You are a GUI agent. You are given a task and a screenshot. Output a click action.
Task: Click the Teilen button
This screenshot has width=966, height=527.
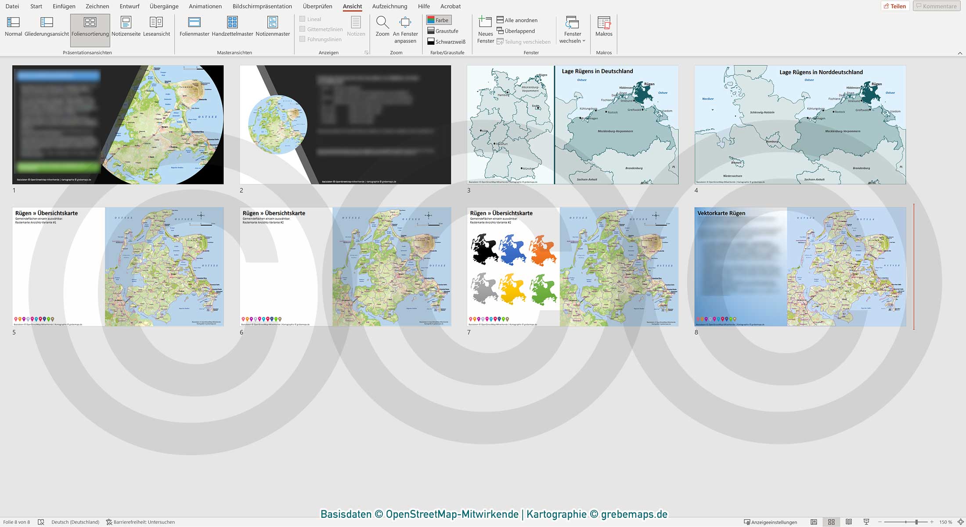[896, 6]
